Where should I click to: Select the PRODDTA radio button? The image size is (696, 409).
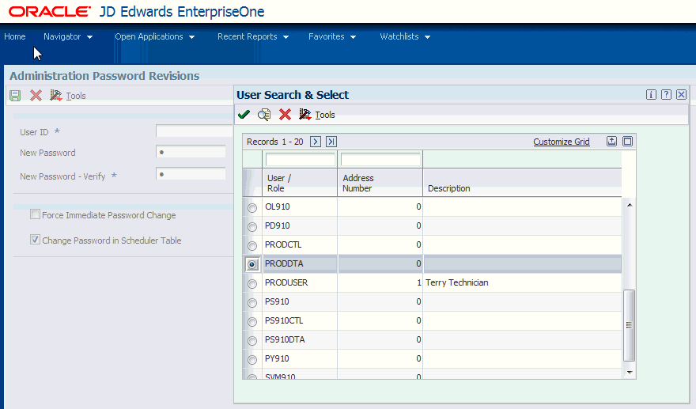click(x=252, y=265)
